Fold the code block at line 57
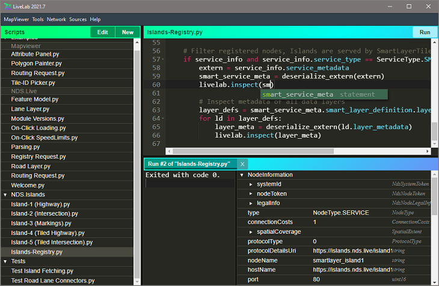 (x=163, y=59)
